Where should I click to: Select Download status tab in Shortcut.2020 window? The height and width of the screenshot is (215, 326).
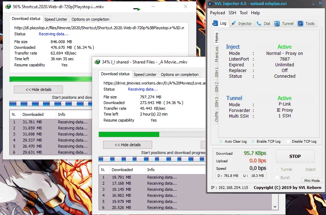(x=26, y=19)
